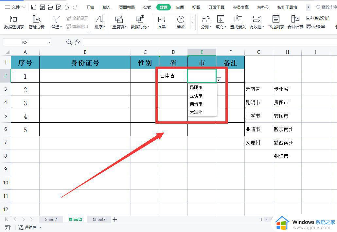The width and height of the screenshot is (337, 232).
Task: Switch to the 插入 Insert tab
Action: point(106,7)
